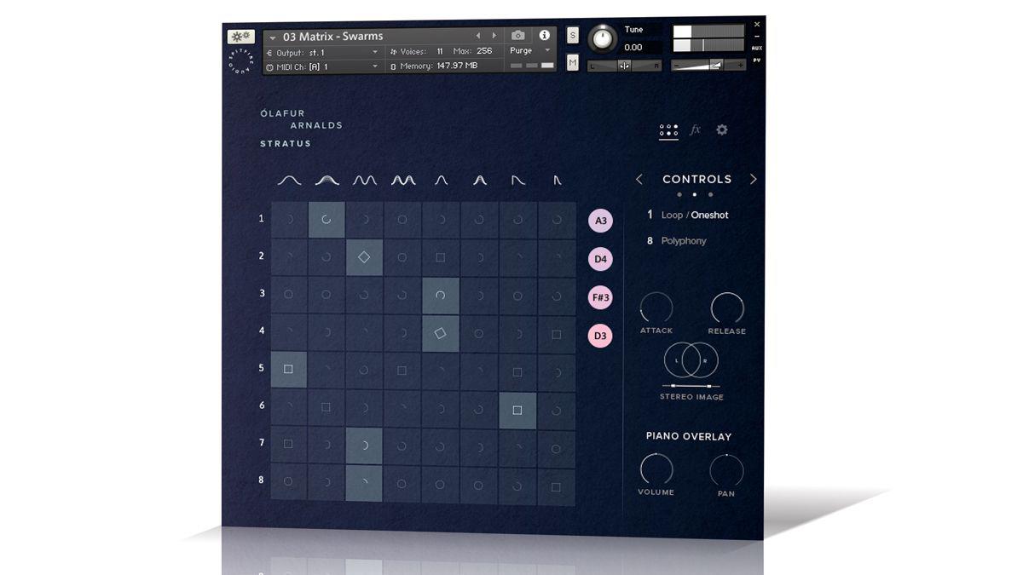This screenshot has height=575, width=1023.
Task: Select the double-wave shape above column three
Action: point(365,180)
